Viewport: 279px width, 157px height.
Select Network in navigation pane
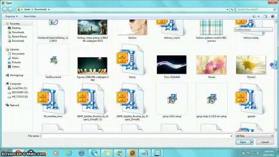point(14,106)
